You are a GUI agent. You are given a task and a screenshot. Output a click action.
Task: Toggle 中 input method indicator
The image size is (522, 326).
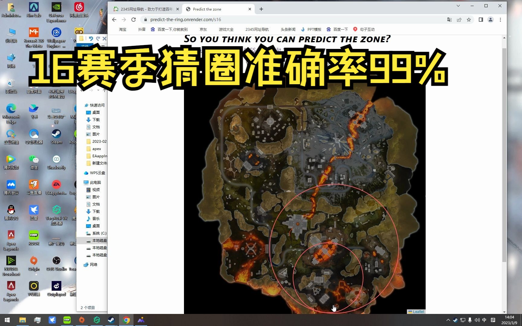click(x=484, y=320)
